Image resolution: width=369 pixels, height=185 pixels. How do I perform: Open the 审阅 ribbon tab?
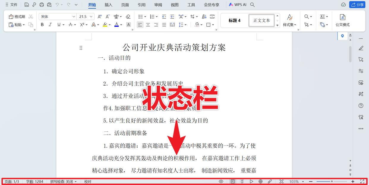(158, 5)
